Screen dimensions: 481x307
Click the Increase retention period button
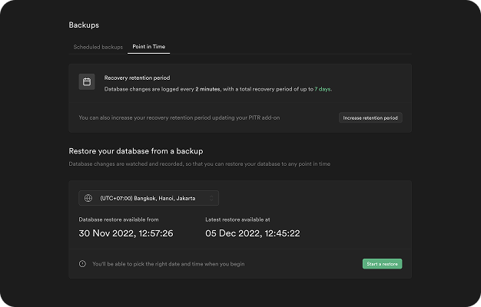coord(370,117)
